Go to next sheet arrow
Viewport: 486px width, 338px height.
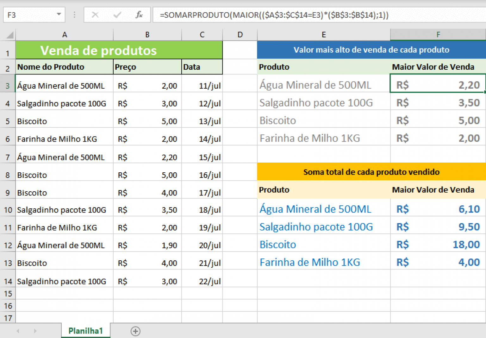coord(35,331)
